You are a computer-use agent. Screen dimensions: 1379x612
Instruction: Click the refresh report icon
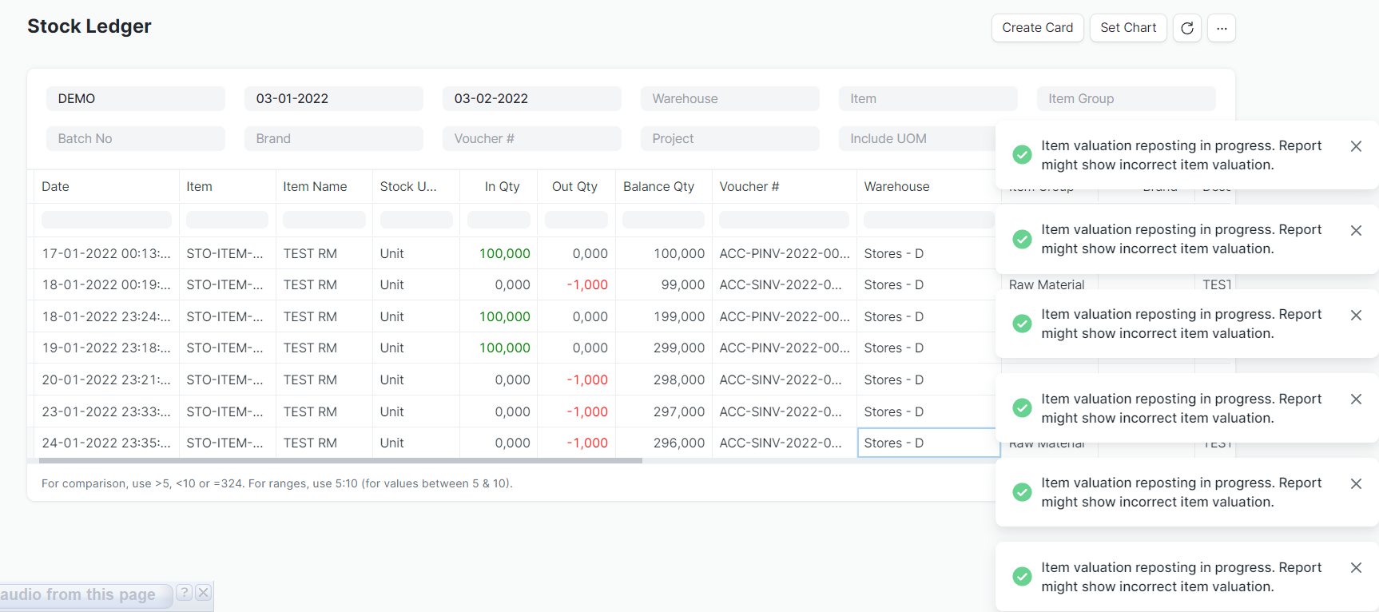click(1186, 28)
